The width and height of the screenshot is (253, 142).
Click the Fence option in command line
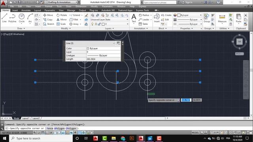click(50, 128)
